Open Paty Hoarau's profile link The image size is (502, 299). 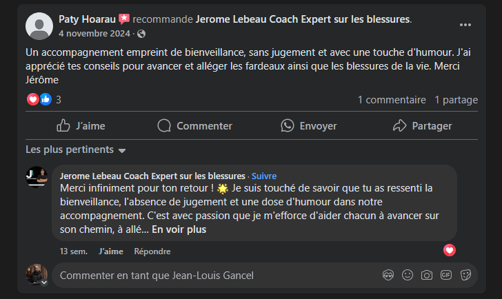pos(87,19)
